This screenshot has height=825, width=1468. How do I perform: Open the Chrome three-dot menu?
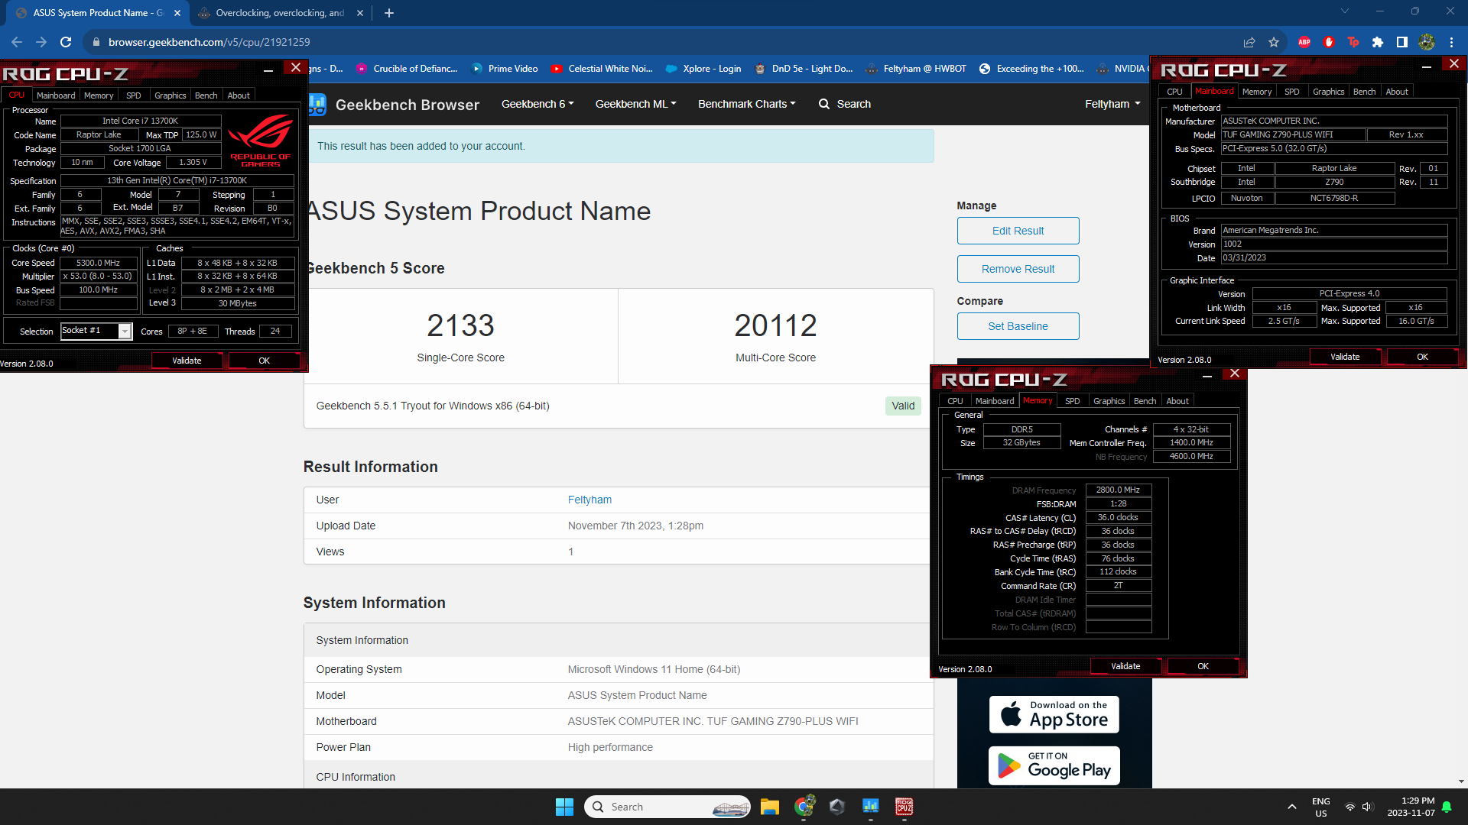1451,42
